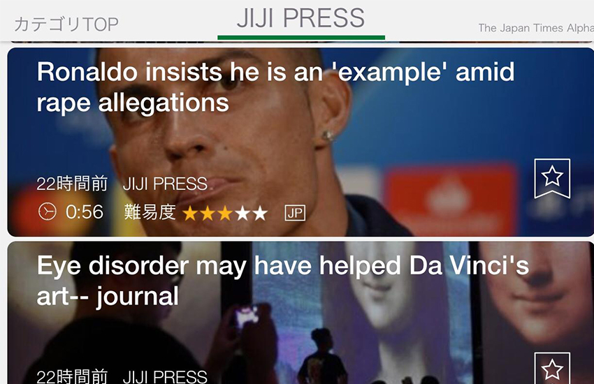Tap 22時間前 timestamp on Da Vinci card
This screenshot has height=384, width=594.
73,376
